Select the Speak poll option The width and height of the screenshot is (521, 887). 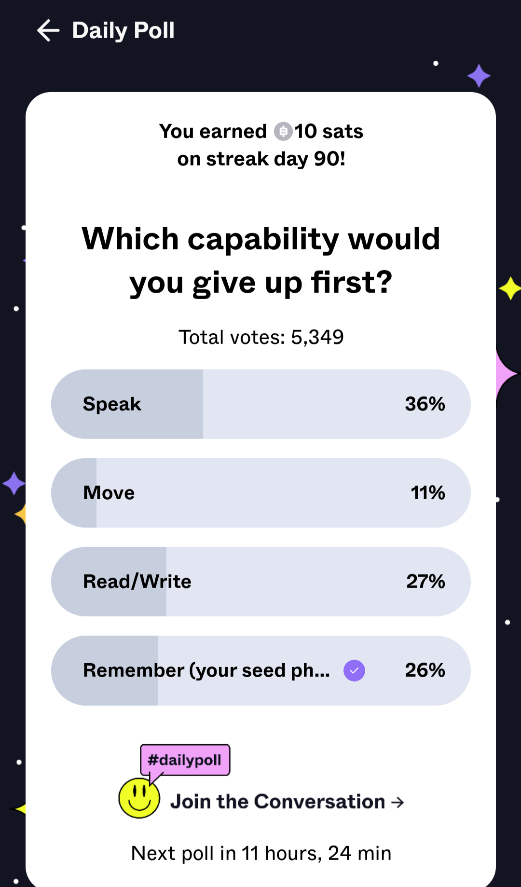tap(260, 404)
